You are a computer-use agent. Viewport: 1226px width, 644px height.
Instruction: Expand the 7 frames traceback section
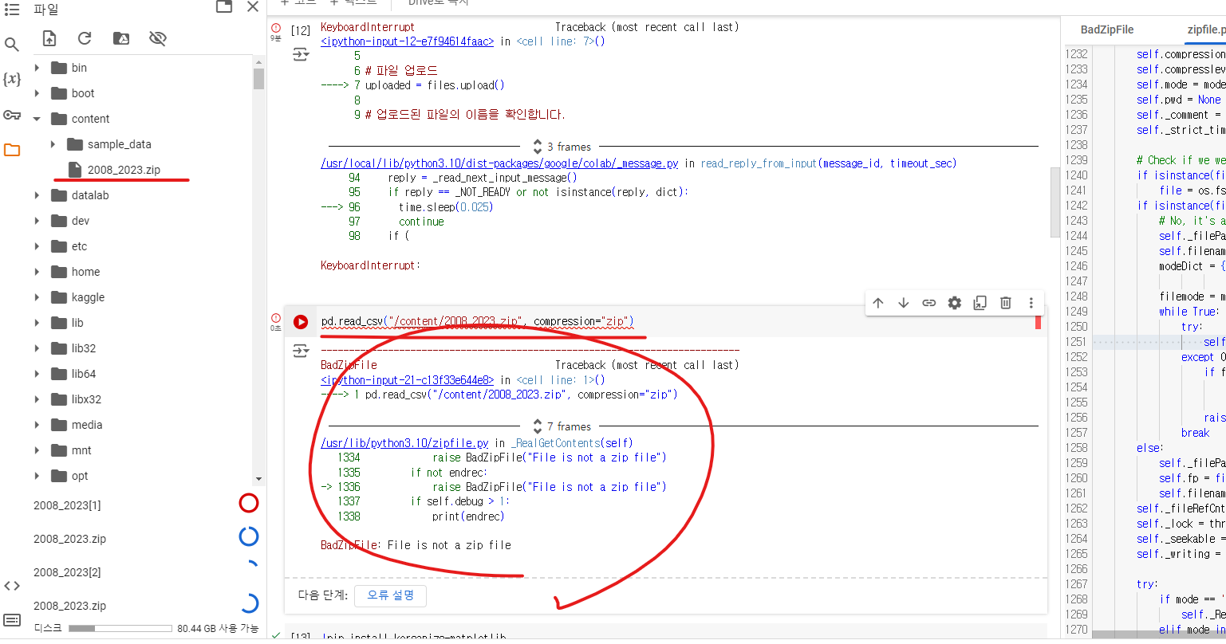(562, 426)
